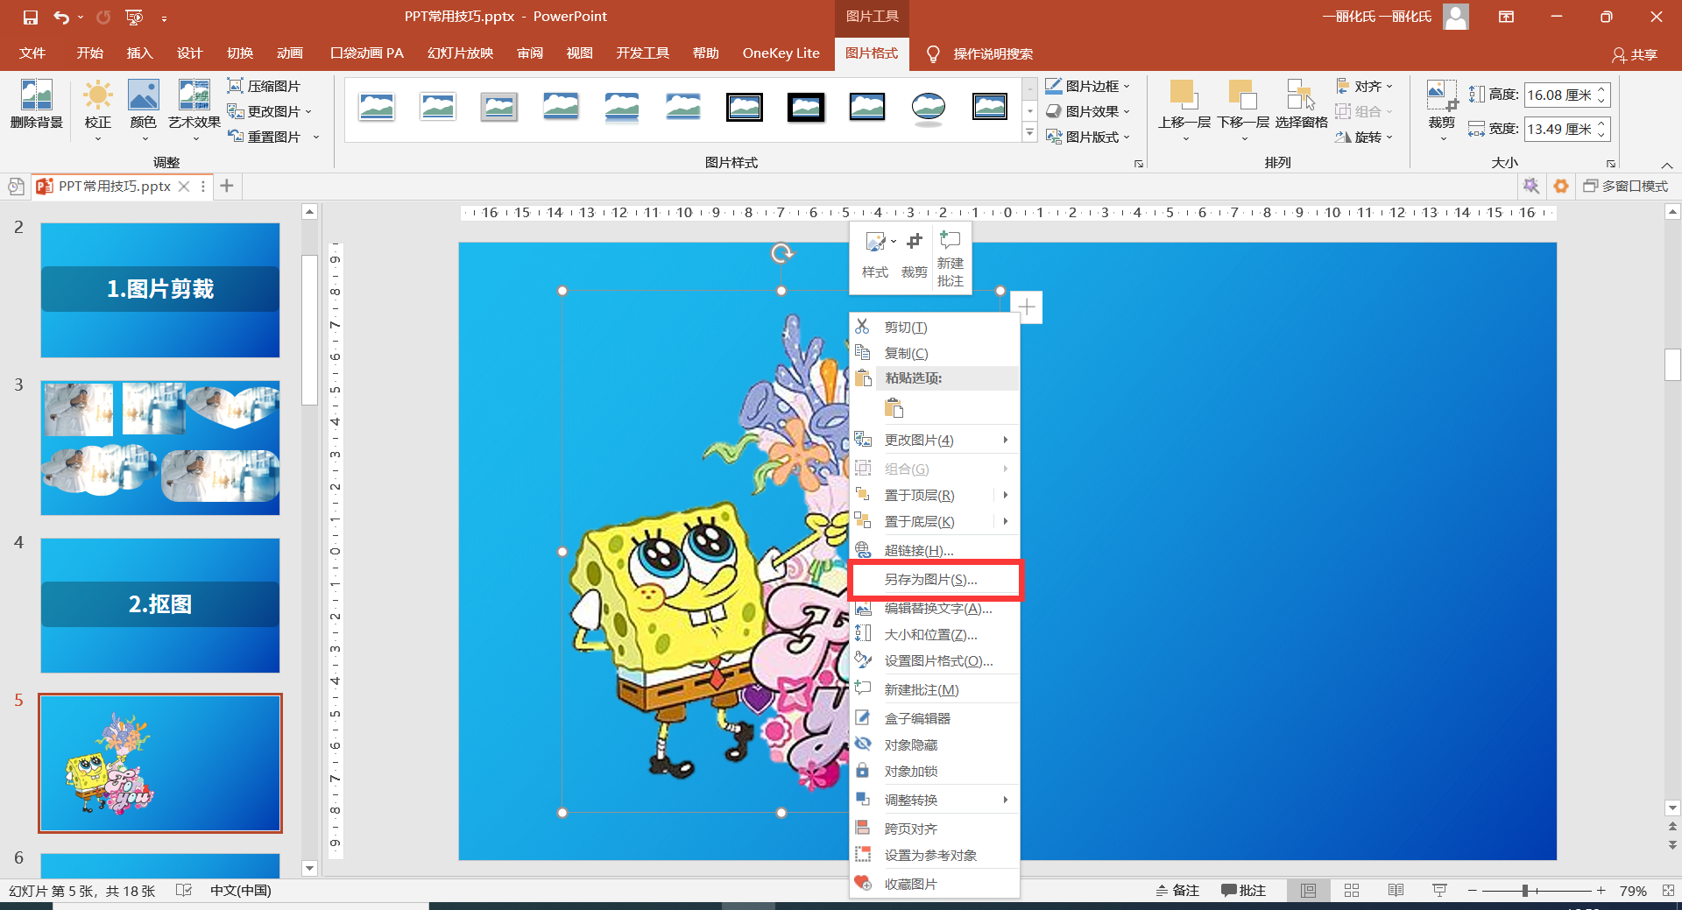This screenshot has width=1682, height=910.
Task: Click the 共享 (Share) button
Action: (x=1635, y=54)
